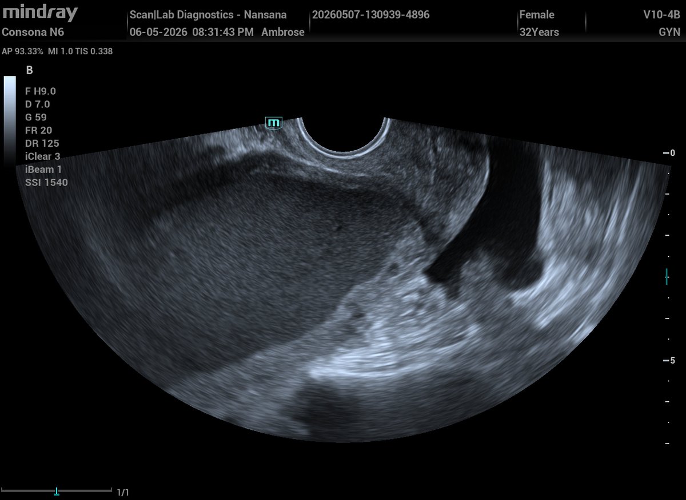Click date and time '06-05-2026 08:31:43 PM'
Image resolution: width=686 pixels, height=500 pixels.
(x=192, y=32)
